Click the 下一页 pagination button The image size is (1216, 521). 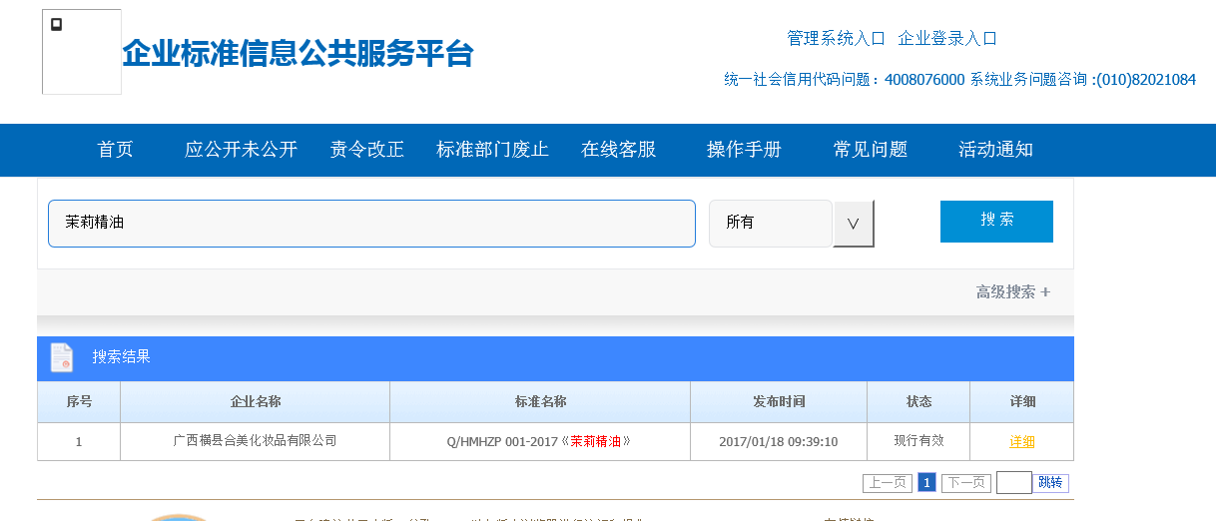965,483
